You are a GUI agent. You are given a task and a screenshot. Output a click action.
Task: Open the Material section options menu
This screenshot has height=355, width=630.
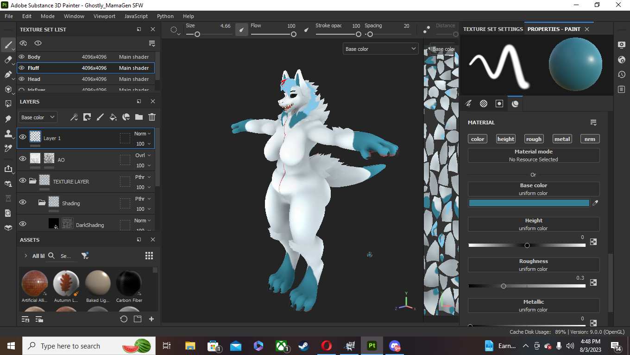(x=593, y=122)
